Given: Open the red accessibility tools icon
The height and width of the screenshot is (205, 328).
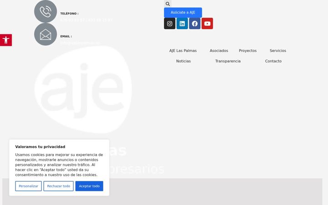Looking at the screenshot, I should click(x=6, y=40).
